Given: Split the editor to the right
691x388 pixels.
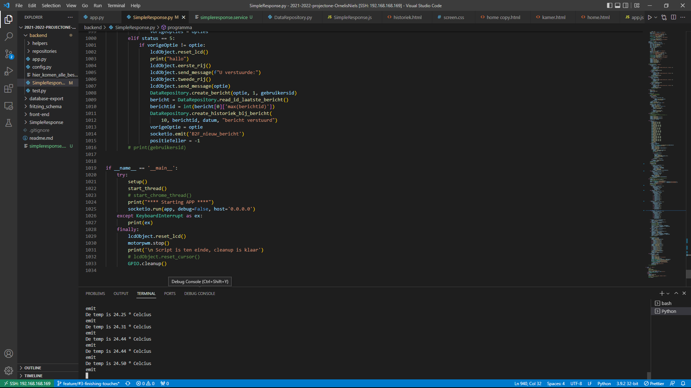Looking at the screenshot, I should click(673, 17).
